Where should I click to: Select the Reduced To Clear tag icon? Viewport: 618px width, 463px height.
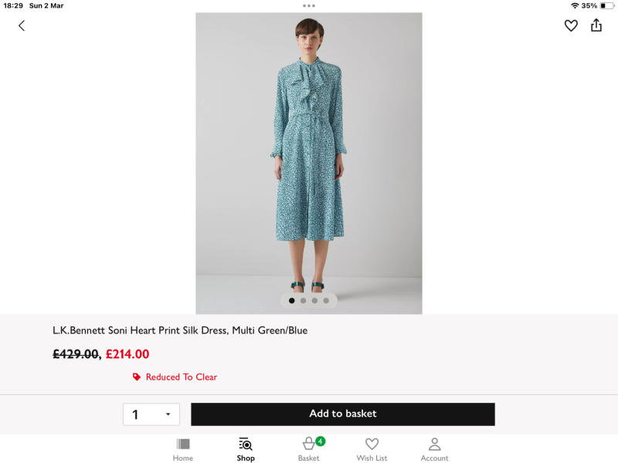pyautogui.click(x=135, y=377)
